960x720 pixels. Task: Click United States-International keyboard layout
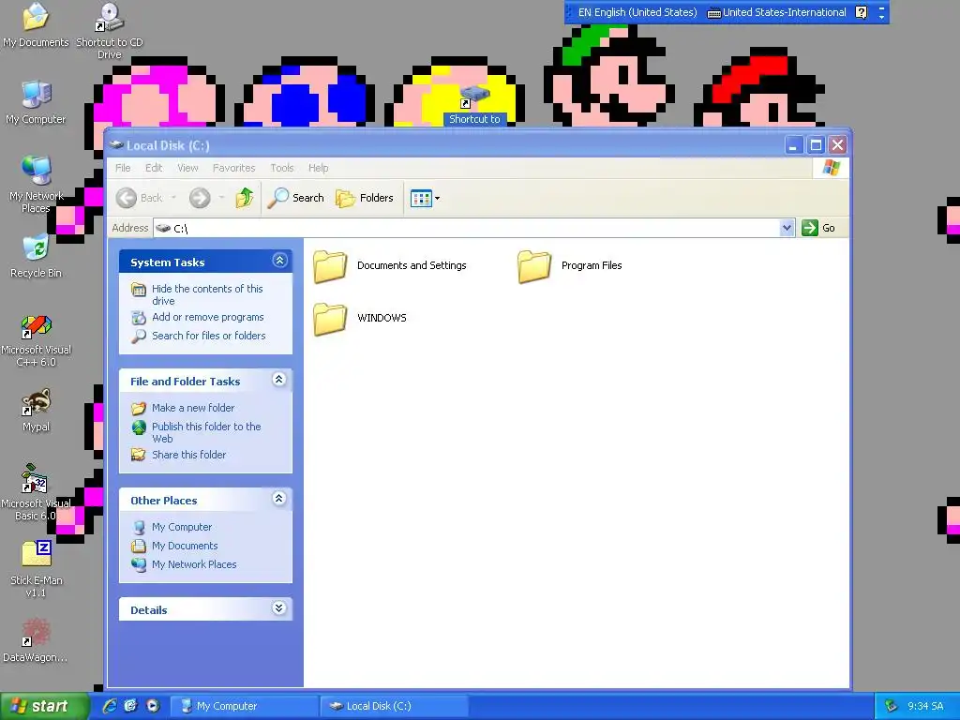click(777, 12)
